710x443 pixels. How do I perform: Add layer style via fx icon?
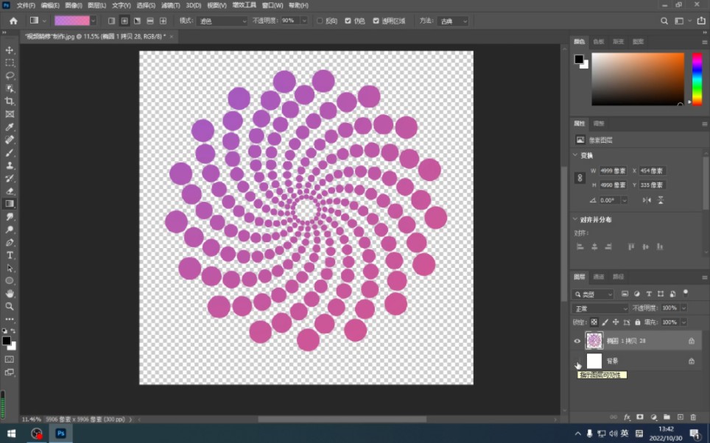pyautogui.click(x=627, y=417)
